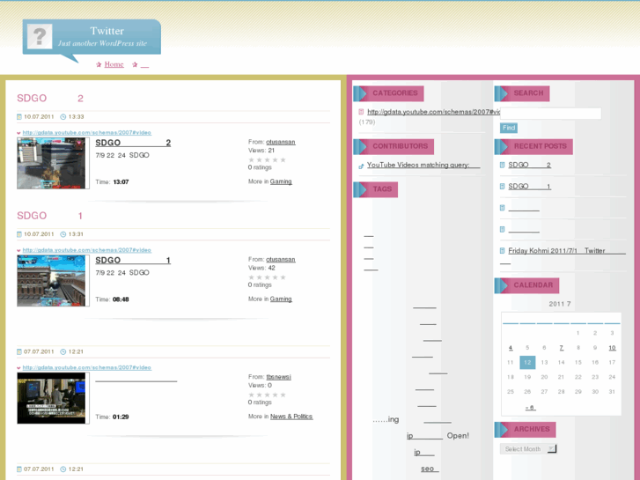Click the page icon beside Friday Kohmi post

pyautogui.click(x=503, y=251)
